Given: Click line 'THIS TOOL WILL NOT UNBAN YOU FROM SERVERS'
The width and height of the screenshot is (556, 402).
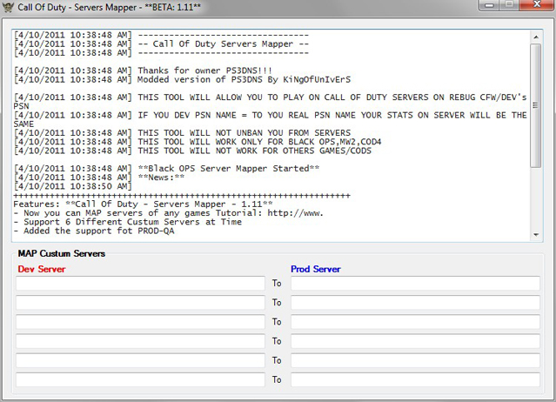Looking at the screenshot, I should (x=244, y=133).
